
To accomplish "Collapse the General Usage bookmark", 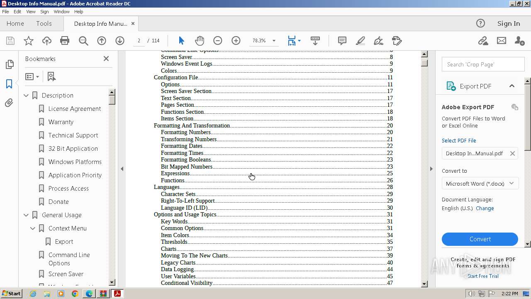I will click(x=26, y=215).
